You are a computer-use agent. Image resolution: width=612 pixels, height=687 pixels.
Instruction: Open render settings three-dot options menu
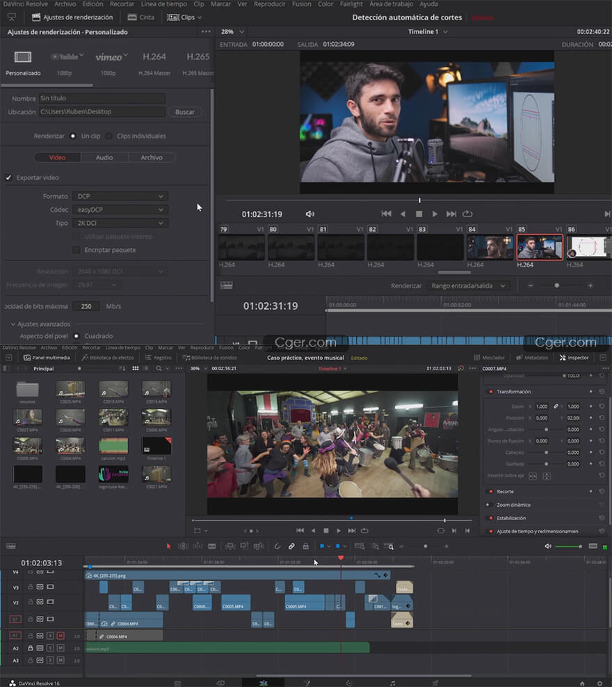coord(206,31)
